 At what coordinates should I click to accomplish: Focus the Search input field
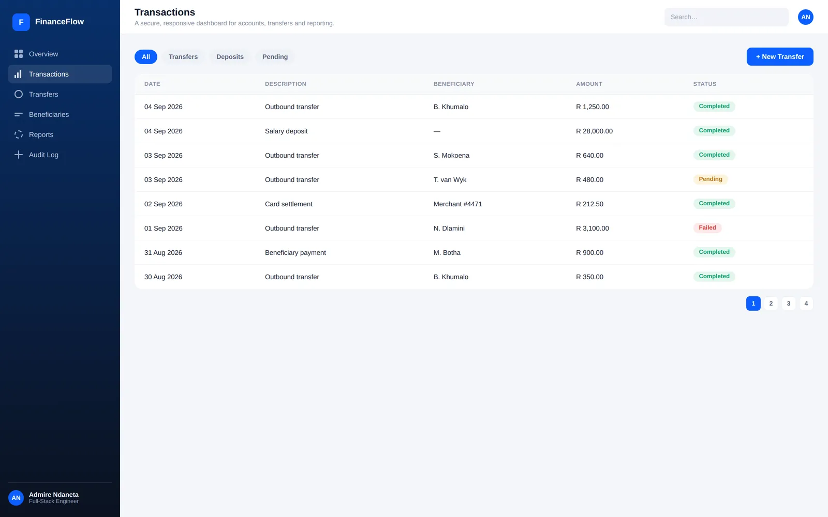pos(727,17)
